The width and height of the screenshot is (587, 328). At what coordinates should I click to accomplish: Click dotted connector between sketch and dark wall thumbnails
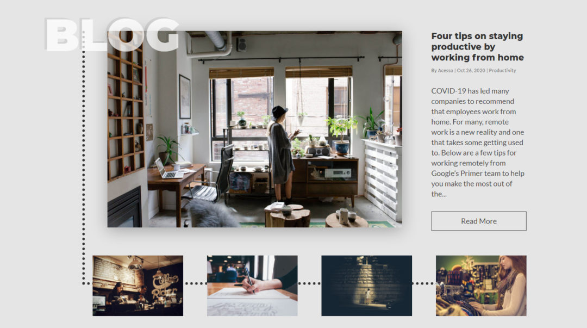(x=309, y=283)
